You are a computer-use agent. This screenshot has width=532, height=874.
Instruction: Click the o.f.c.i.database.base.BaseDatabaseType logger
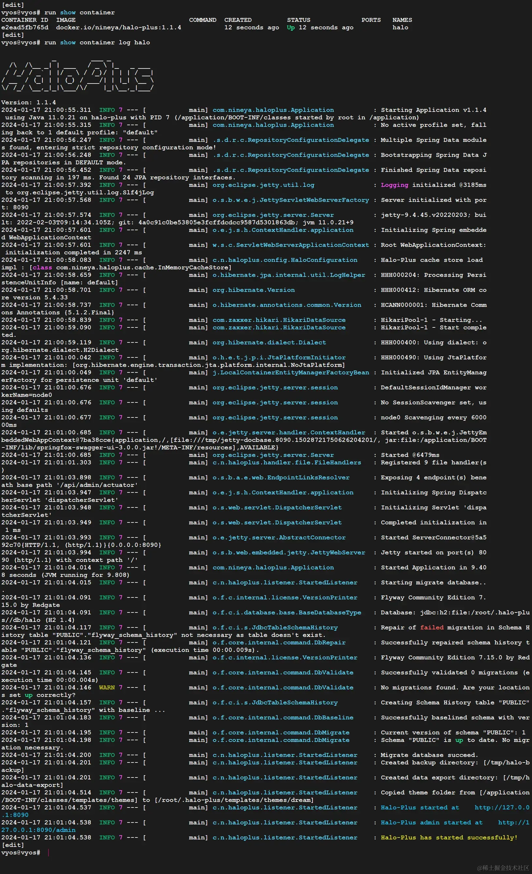tap(287, 612)
